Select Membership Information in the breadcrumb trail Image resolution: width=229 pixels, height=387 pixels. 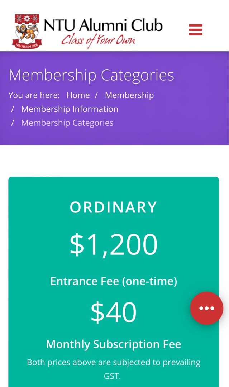(x=70, y=109)
